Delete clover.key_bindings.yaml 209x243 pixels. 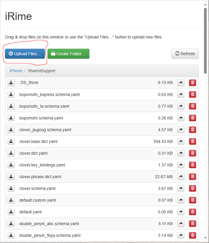pos(193,165)
